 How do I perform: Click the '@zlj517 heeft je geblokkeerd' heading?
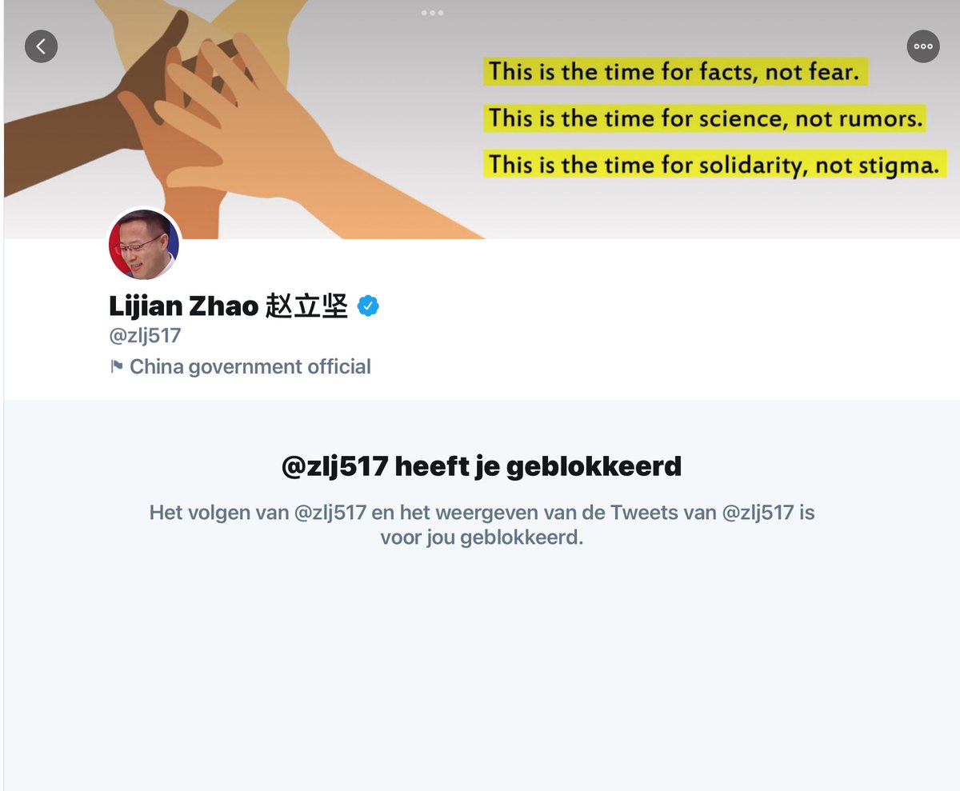pyautogui.click(x=482, y=465)
